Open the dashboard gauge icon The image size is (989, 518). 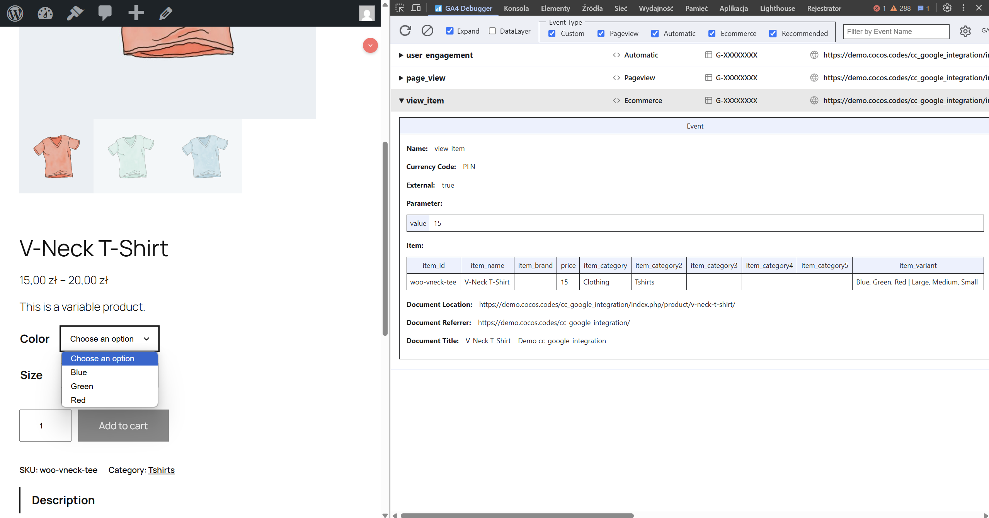pyautogui.click(x=45, y=13)
